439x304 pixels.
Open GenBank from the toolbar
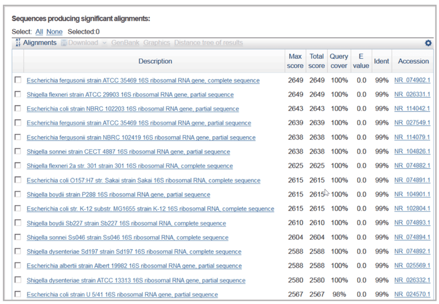(125, 43)
